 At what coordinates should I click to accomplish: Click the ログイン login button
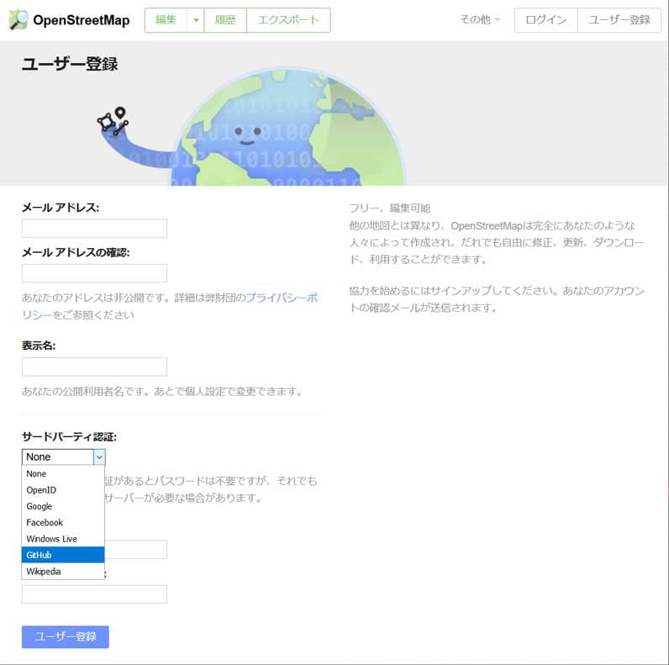click(546, 20)
